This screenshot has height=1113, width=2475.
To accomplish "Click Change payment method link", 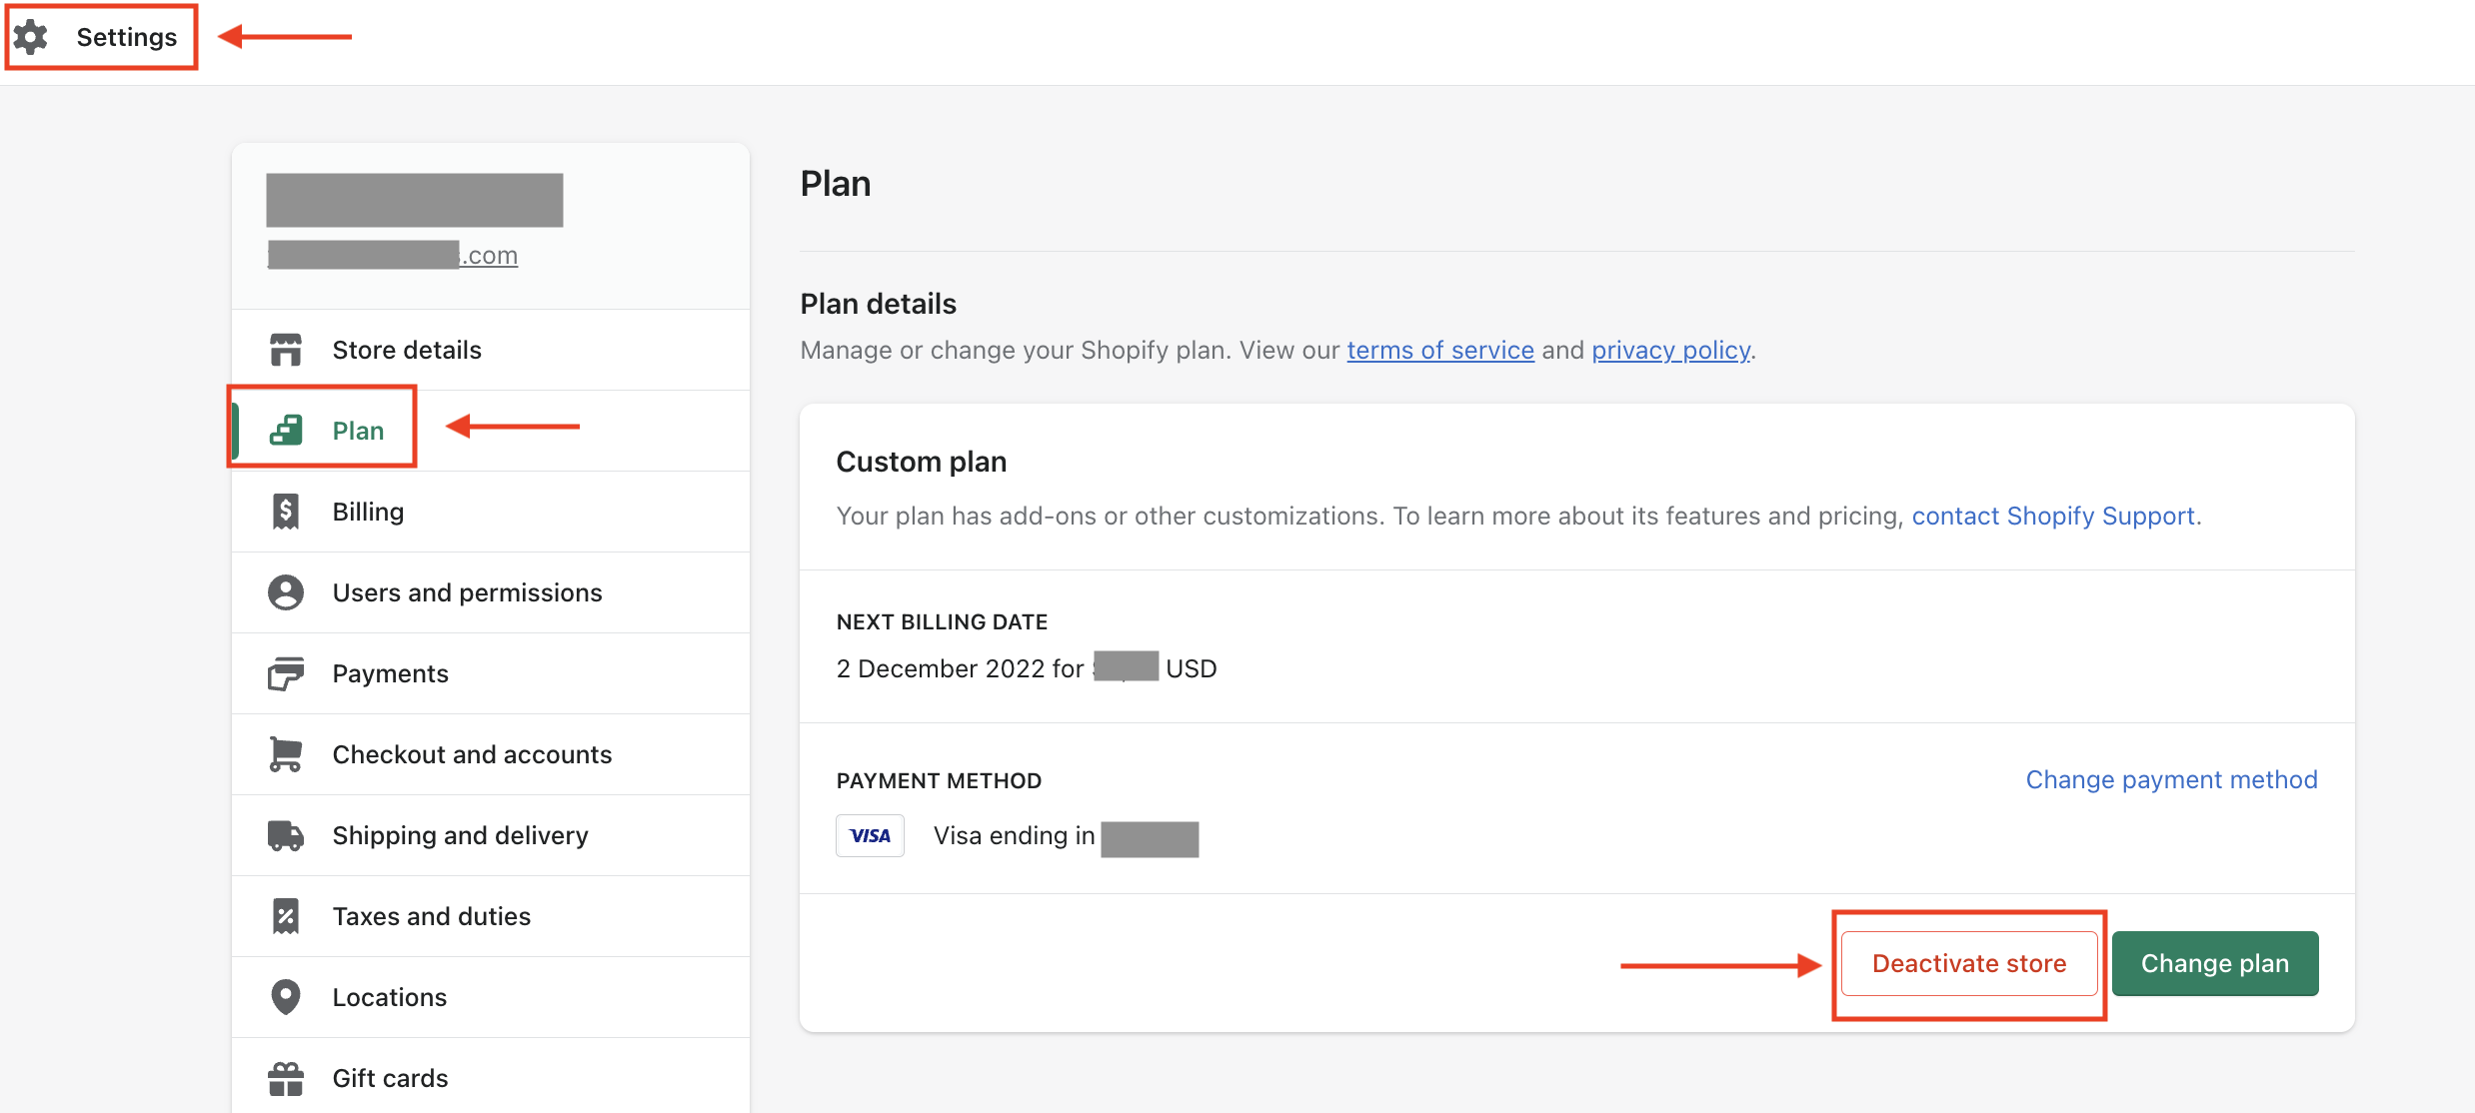I will (2171, 779).
